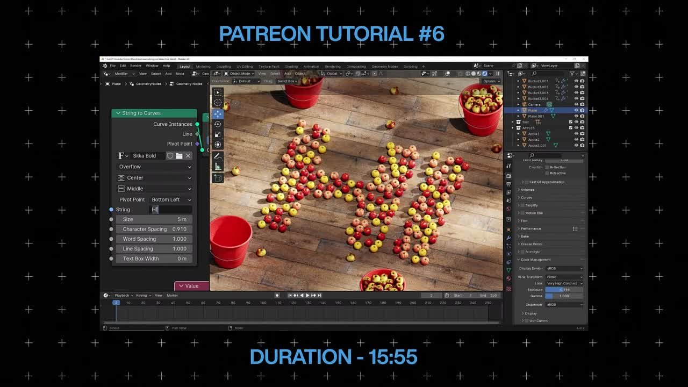Click the 3D Cursor tool
Screen dimensions: 688x387
(x=218, y=103)
